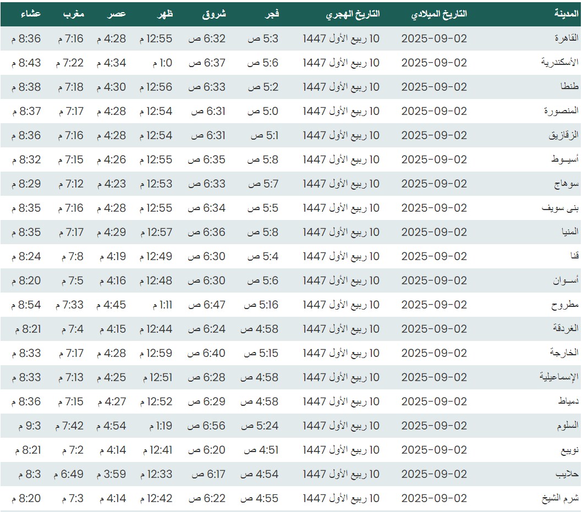
Task: Select the مغرب column header
Action: tap(73, 14)
